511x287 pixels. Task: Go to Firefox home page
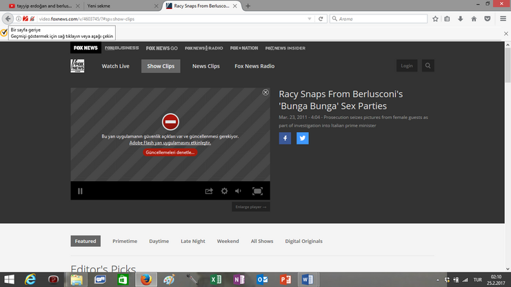pyautogui.click(x=474, y=19)
